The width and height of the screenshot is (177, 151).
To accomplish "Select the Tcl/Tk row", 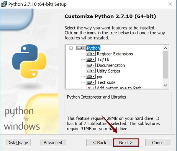I will pyautogui.click(x=103, y=59).
